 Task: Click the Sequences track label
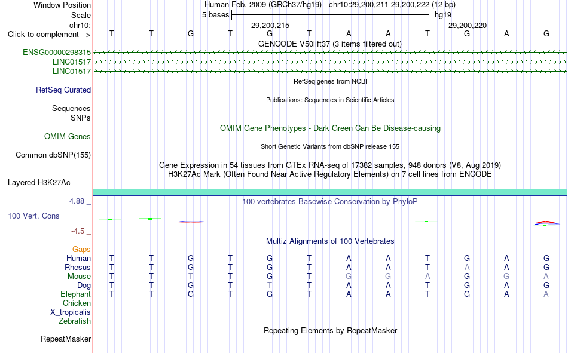coord(71,108)
